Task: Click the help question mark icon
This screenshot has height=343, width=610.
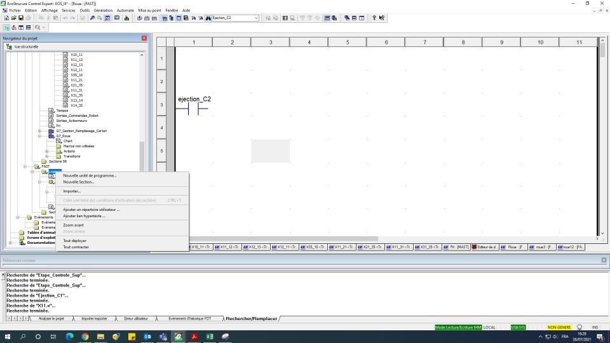Action: click(x=374, y=18)
